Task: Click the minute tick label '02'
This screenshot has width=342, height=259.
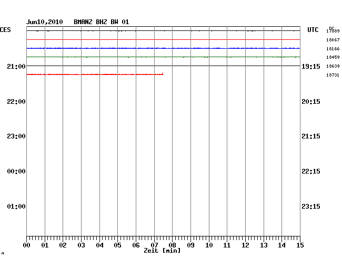Action: click(x=63, y=245)
